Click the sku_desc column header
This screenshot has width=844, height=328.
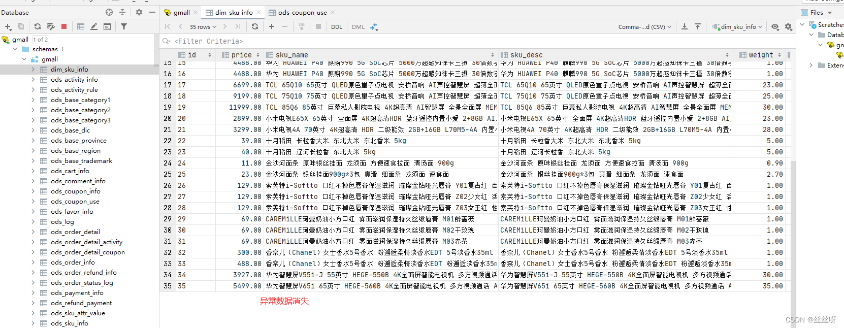[615, 55]
